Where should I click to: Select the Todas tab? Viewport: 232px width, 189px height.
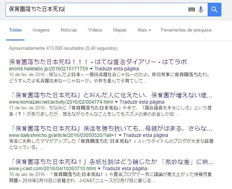(x=15, y=30)
